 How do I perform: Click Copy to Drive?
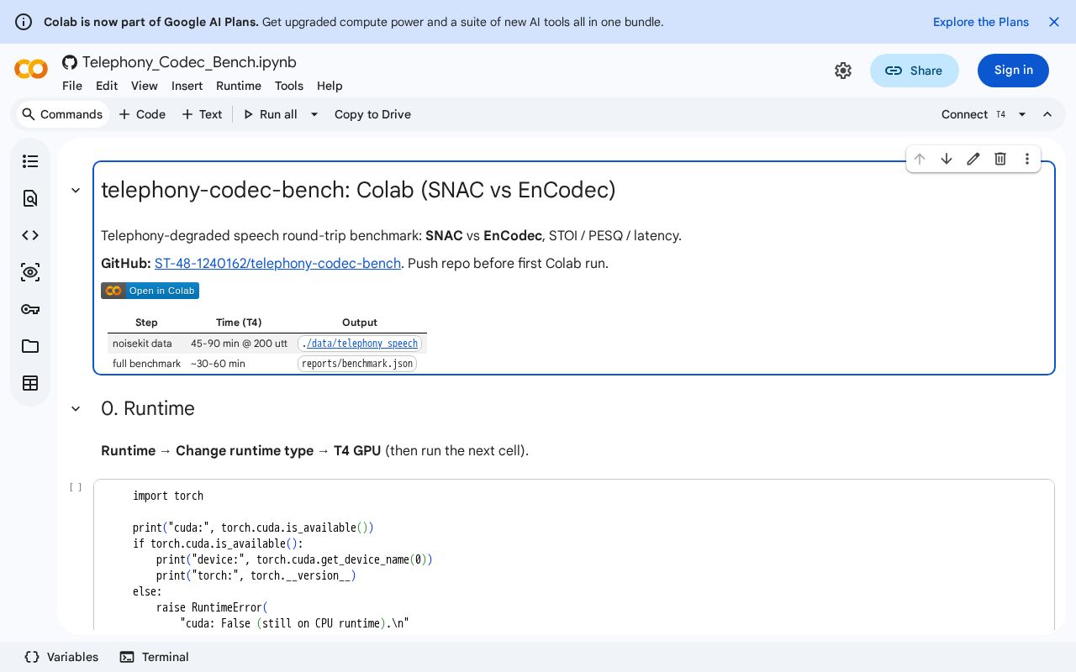point(372,114)
